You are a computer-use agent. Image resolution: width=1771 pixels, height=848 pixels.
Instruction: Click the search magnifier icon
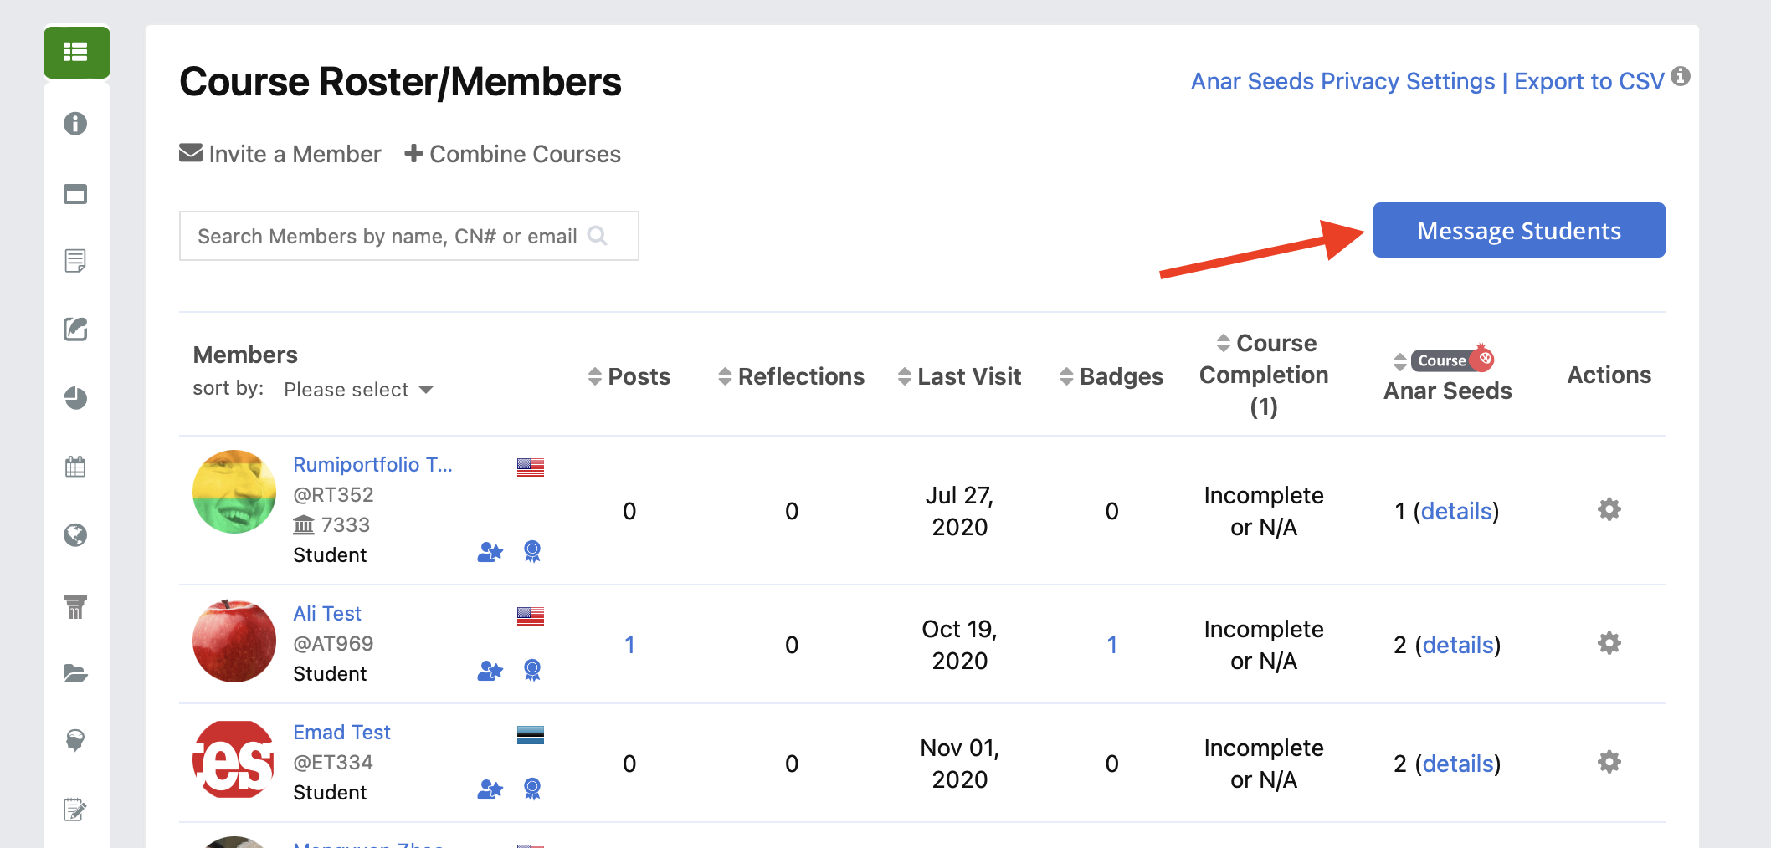coord(597,236)
